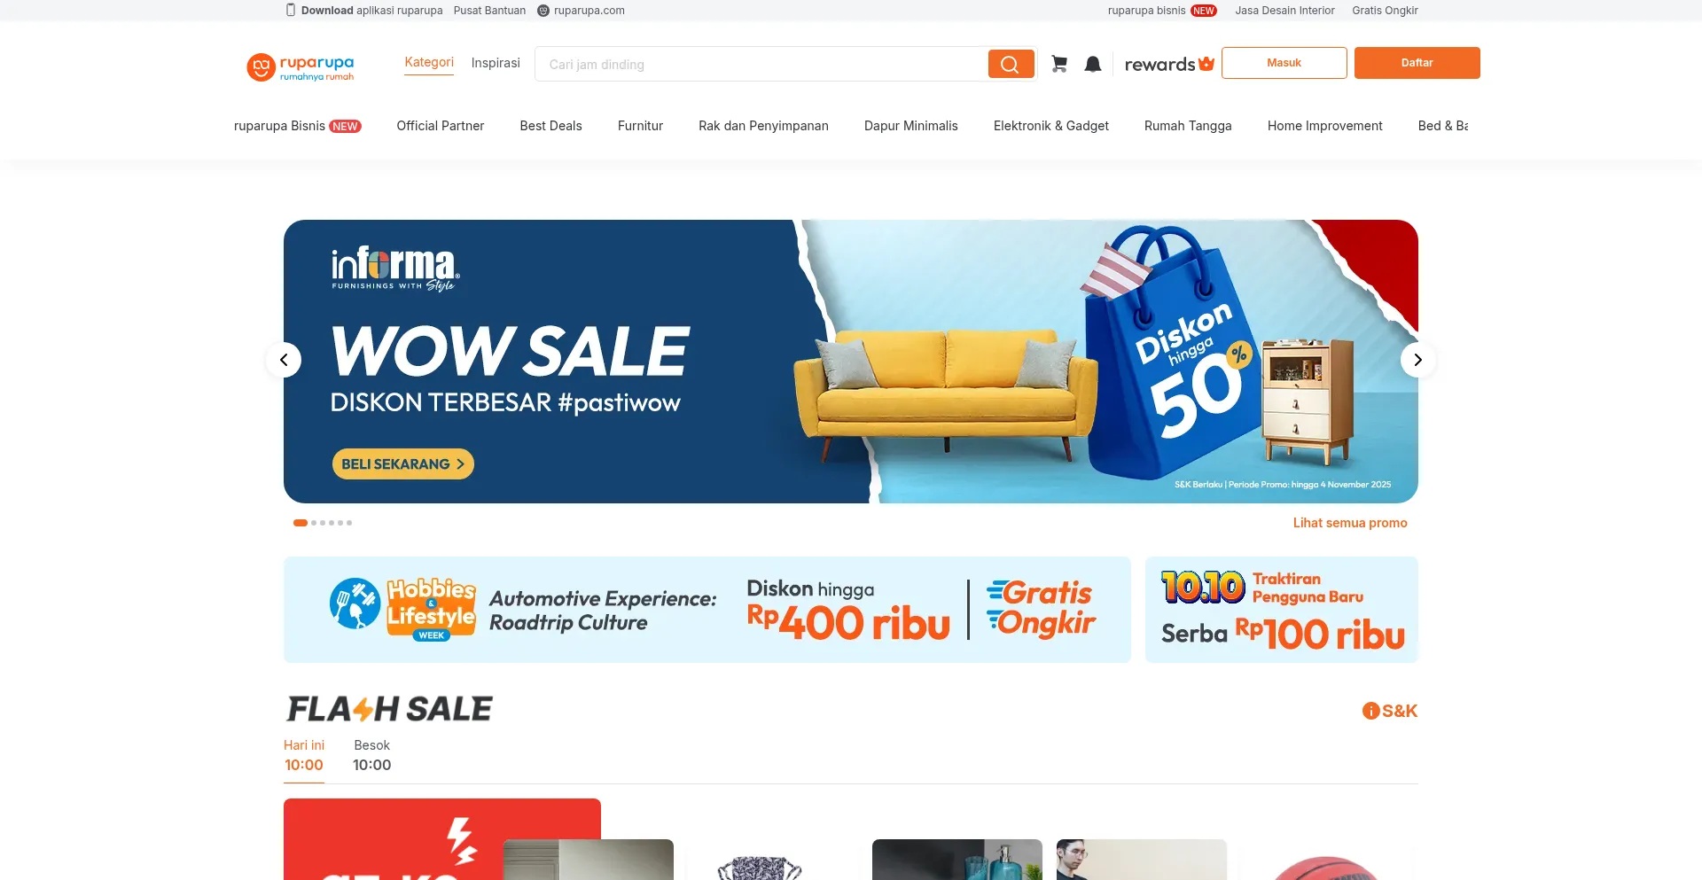
Task: Expand the Furnitur category menu
Action: pos(640,126)
